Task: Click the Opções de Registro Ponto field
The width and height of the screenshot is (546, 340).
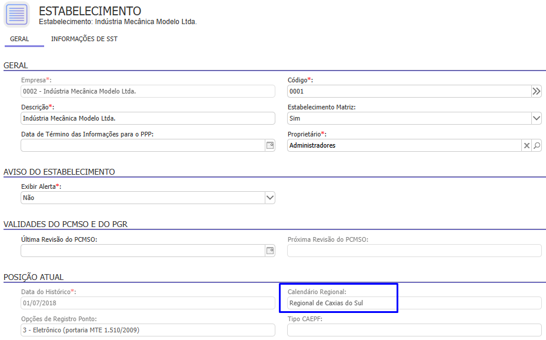Action: pyautogui.click(x=147, y=330)
